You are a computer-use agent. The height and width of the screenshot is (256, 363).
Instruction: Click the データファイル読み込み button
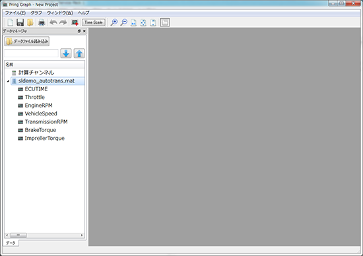(27, 42)
